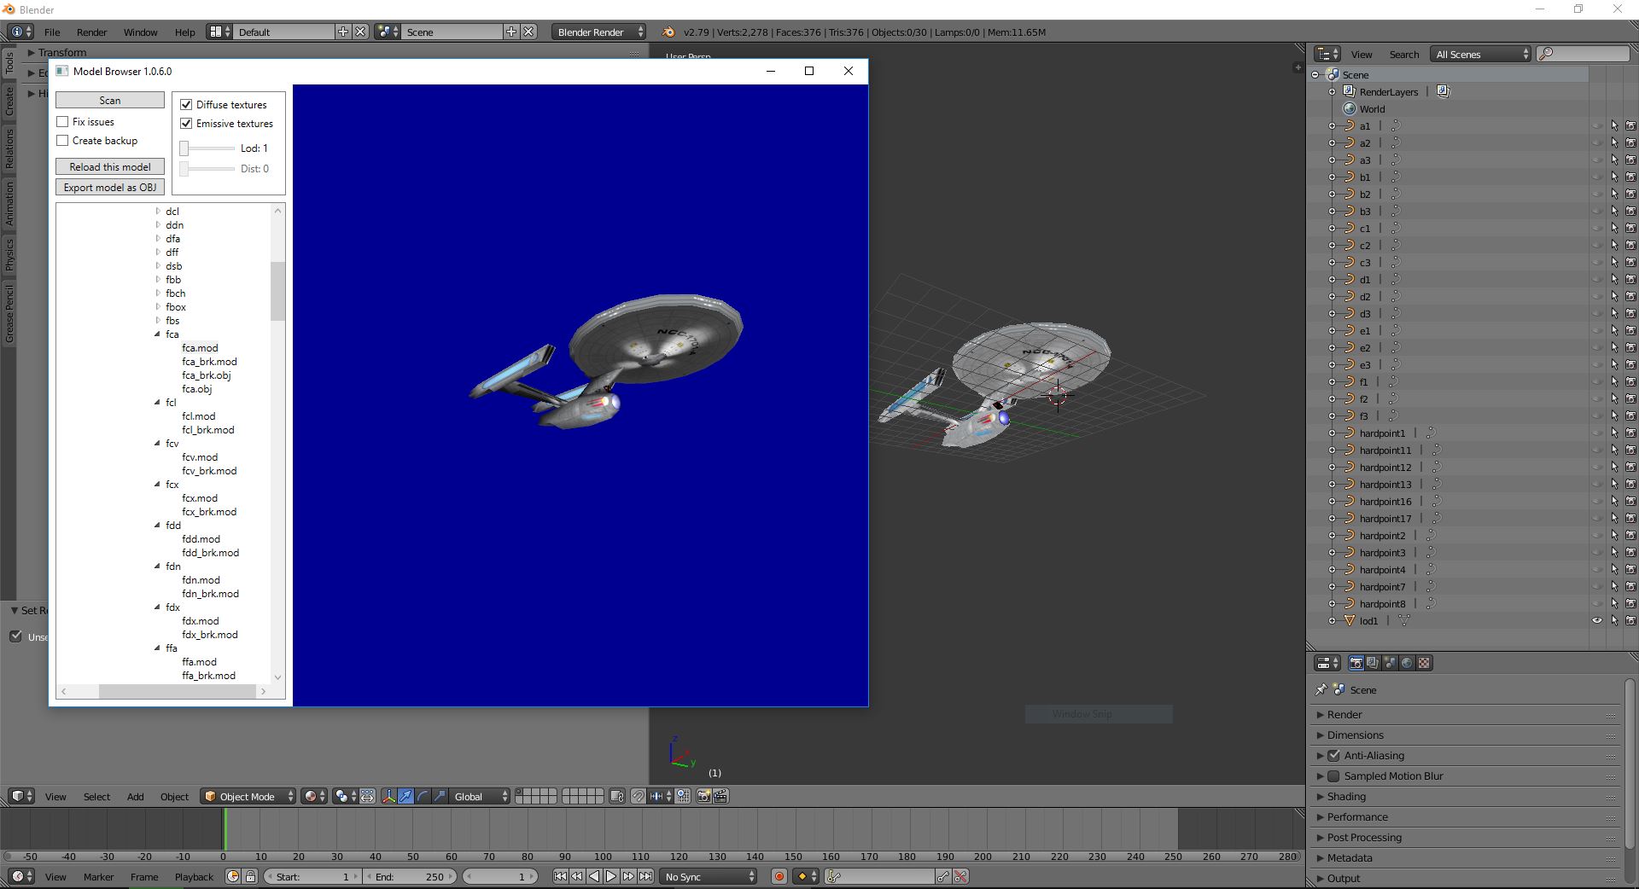The width and height of the screenshot is (1639, 889).
Task: Toggle the Anti-Aliasing checkbox in properties
Action: click(x=1333, y=755)
